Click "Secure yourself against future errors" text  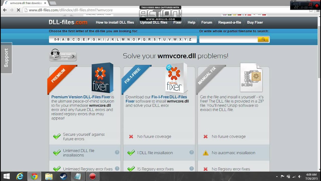point(84,137)
